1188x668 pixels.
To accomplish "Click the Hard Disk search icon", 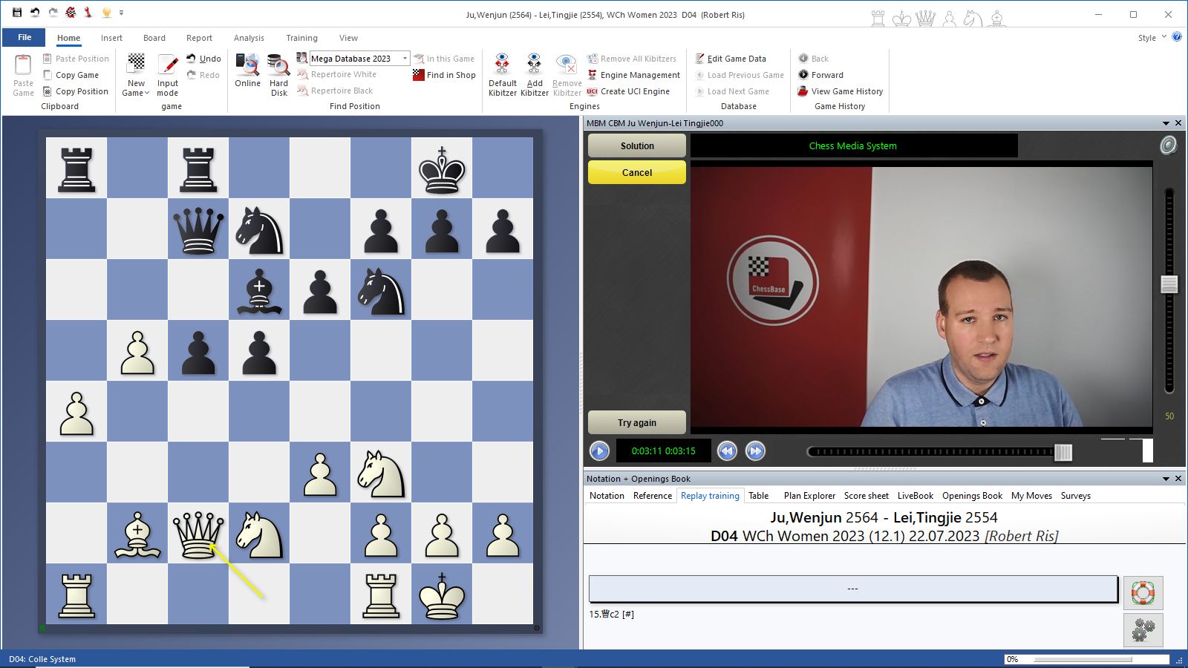I will 278,65.
